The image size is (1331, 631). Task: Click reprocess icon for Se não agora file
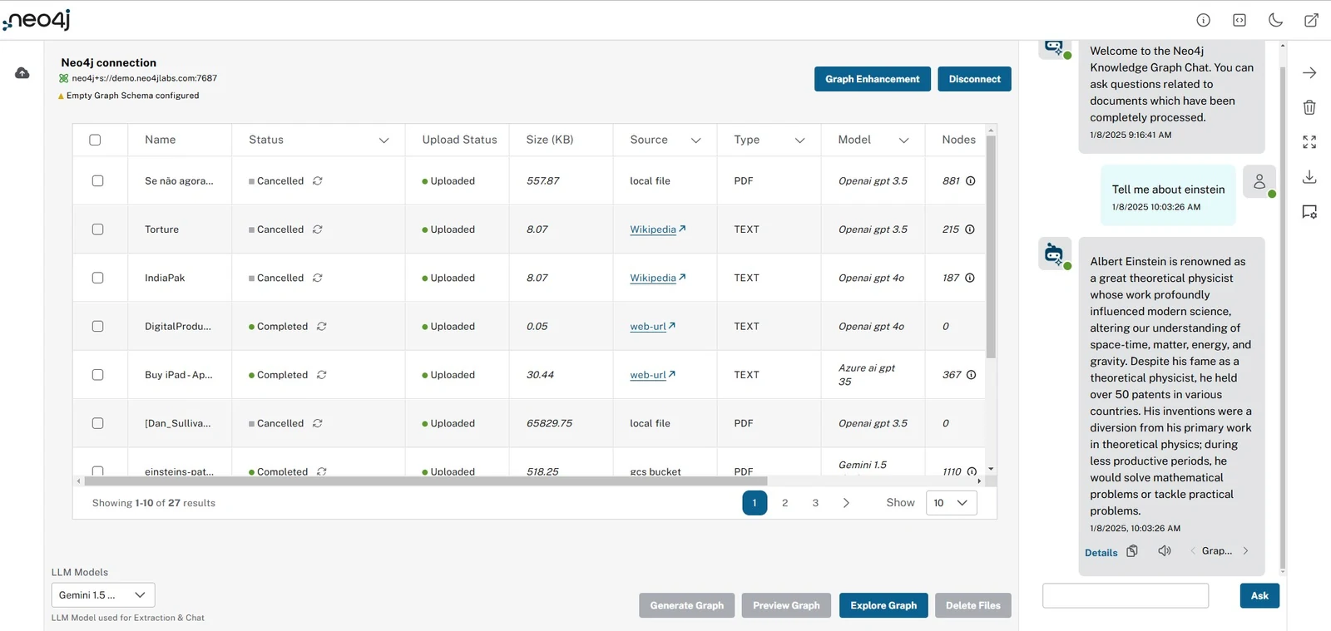click(x=317, y=181)
